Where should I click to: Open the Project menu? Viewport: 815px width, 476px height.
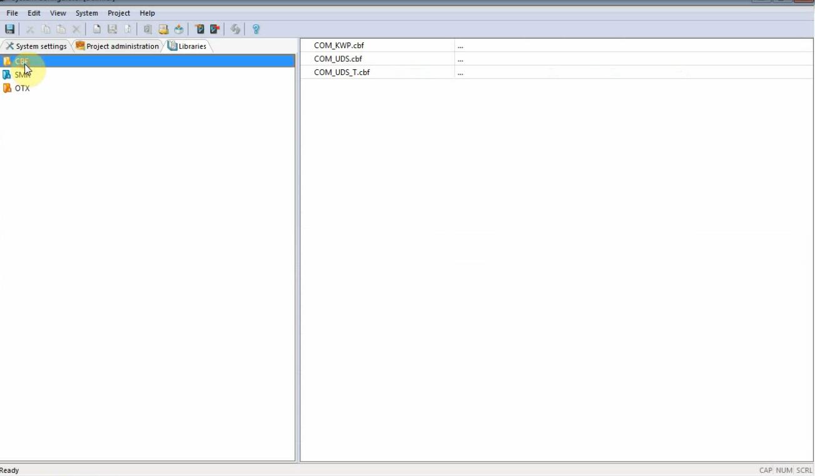119,13
